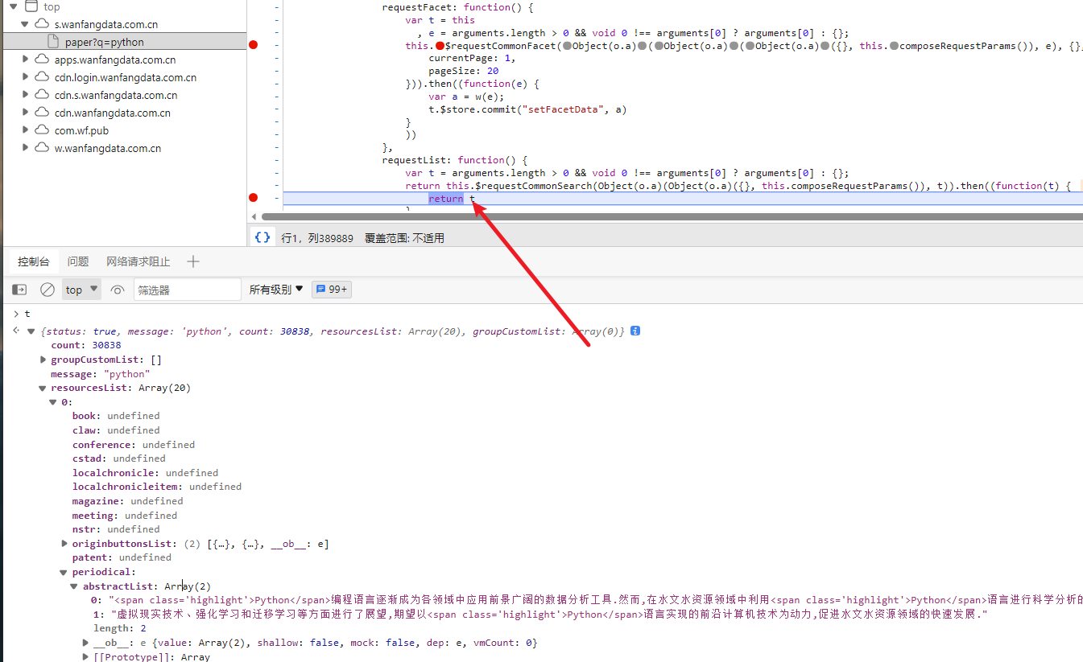Click the book: undefined property

tap(116, 416)
